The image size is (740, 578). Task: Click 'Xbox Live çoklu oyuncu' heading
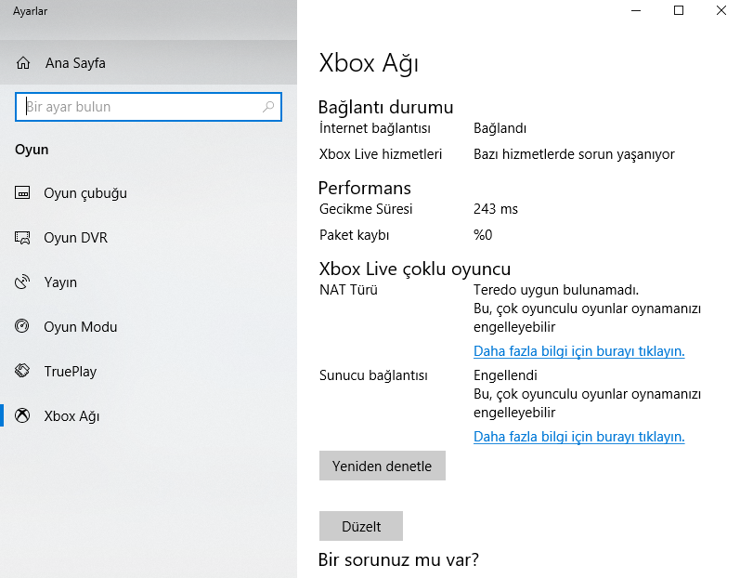pos(415,269)
